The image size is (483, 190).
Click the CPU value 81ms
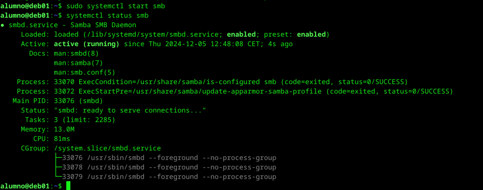(62, 138)
